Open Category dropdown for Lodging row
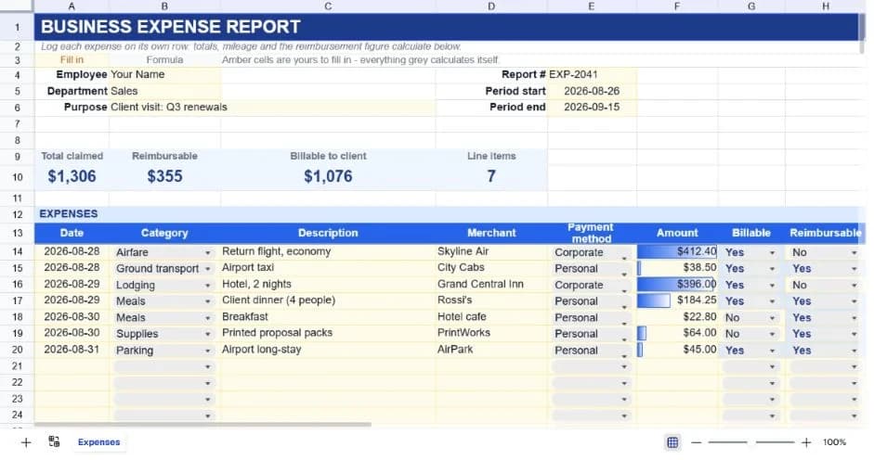Viewport: 874px width, 460px height. pyautogui.click(x=207, y=285)
